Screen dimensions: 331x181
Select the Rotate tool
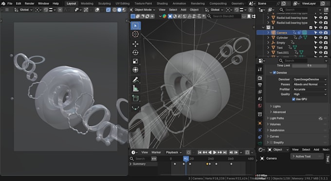click(135, 52)
